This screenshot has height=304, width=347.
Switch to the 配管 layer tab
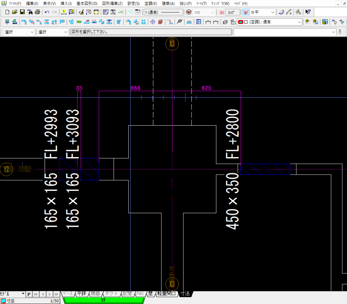(x=127, y=294)
